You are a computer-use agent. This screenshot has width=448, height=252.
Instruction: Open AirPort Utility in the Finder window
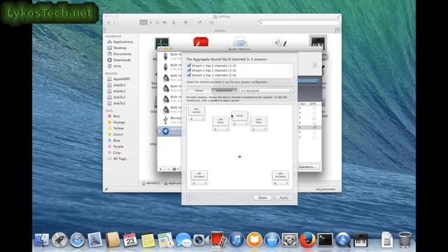[x=239, y=42]
